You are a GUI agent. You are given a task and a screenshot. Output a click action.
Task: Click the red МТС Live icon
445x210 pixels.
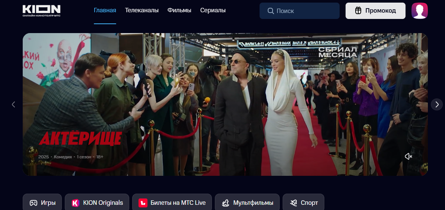point(143,203)
